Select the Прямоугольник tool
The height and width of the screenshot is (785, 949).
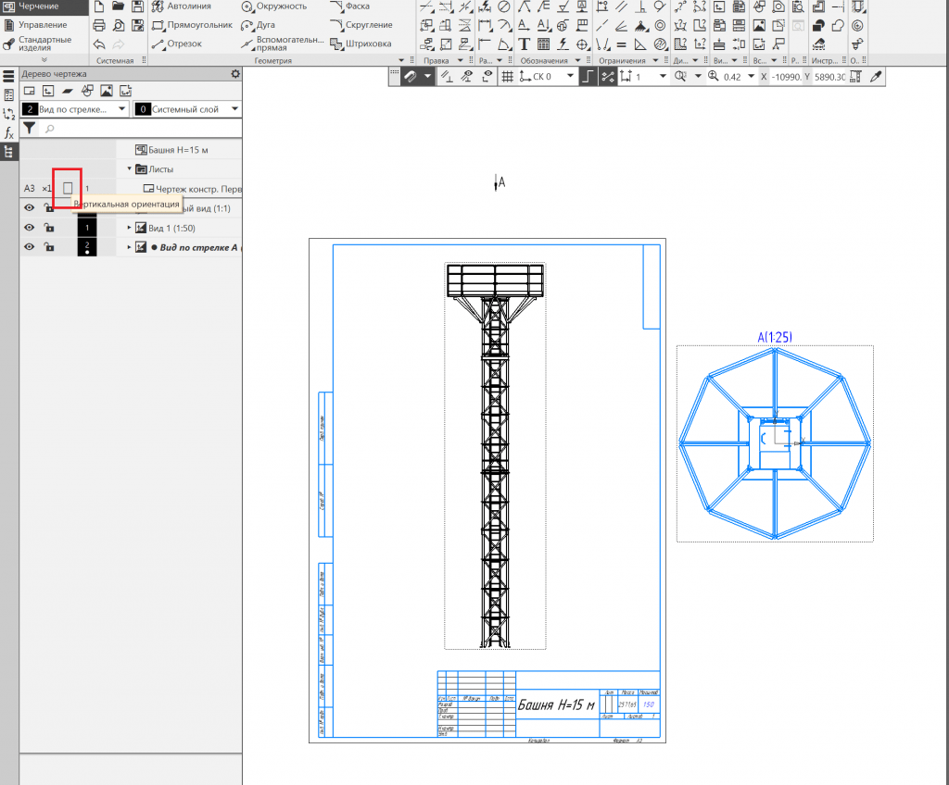pyautogui.click(x=193, y=25)
